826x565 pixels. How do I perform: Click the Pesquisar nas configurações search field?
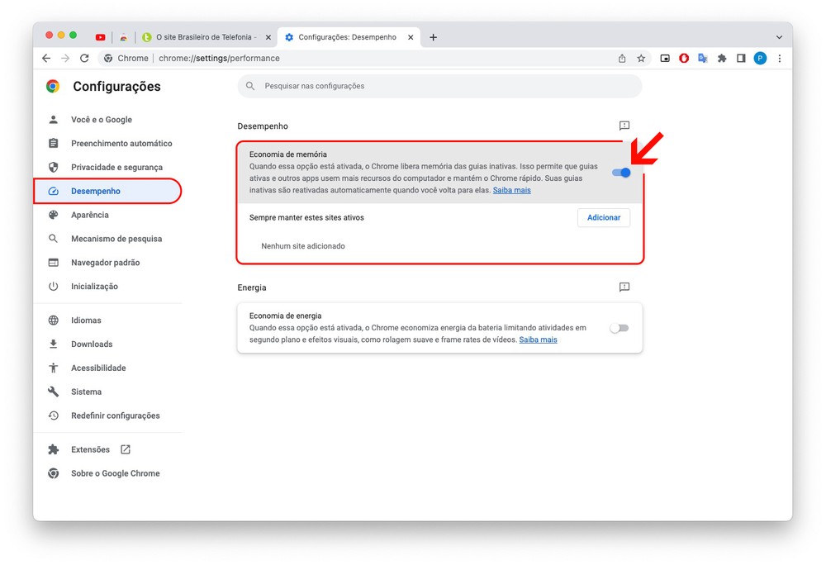pos(446,86)
